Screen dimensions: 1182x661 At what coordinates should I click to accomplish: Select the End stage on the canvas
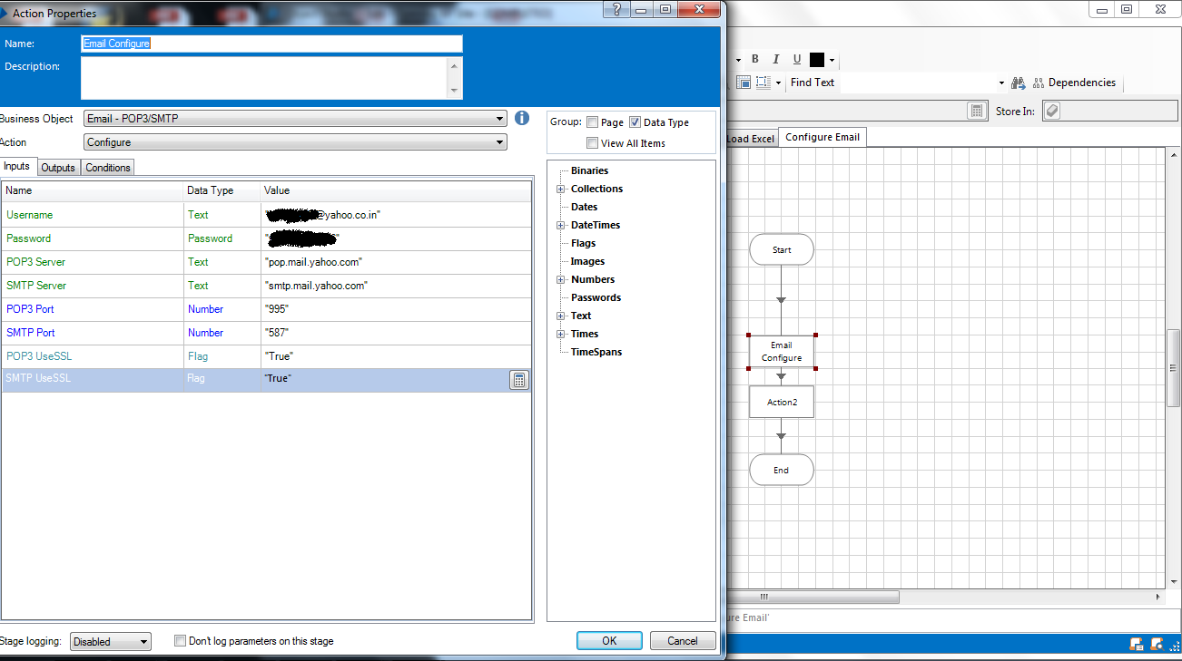click(x=782, y=470)
